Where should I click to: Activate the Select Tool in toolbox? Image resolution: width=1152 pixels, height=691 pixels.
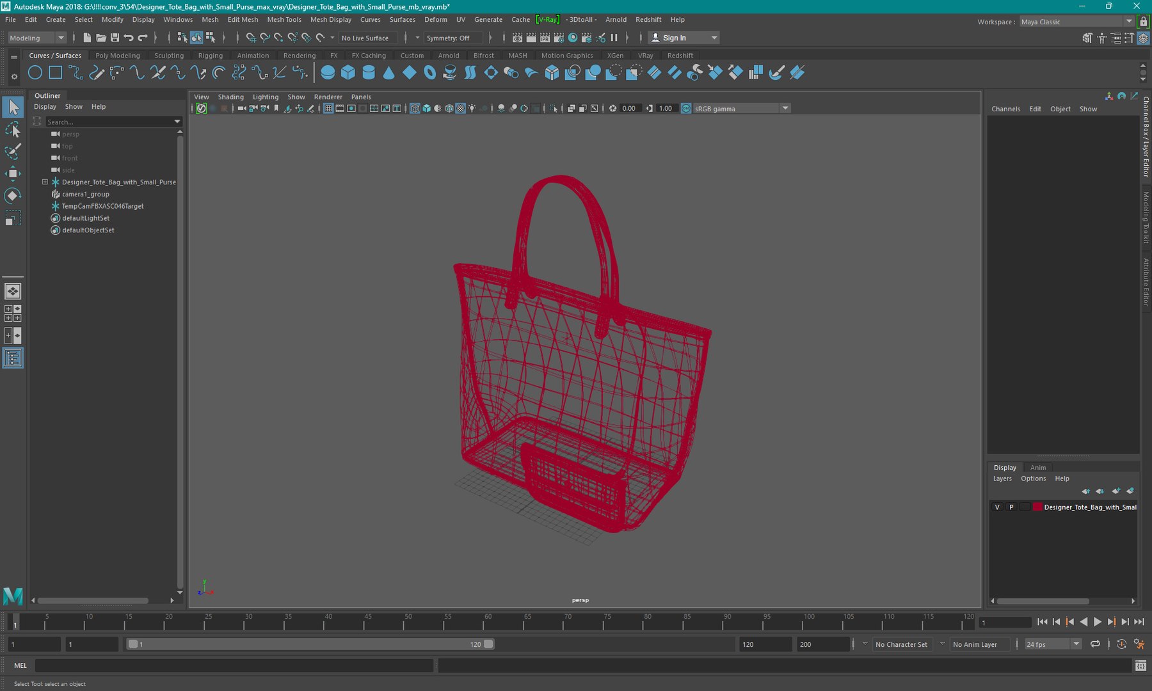coord(13,107)
